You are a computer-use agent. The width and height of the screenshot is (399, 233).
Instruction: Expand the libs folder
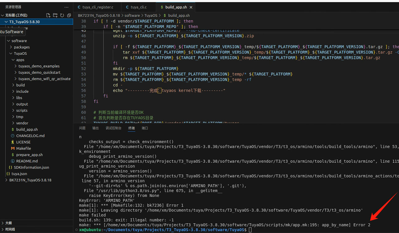(x=36, y=98)
